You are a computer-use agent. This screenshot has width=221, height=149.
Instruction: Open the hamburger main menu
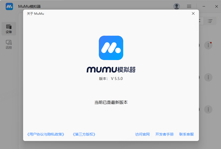[x=189, y=6]
